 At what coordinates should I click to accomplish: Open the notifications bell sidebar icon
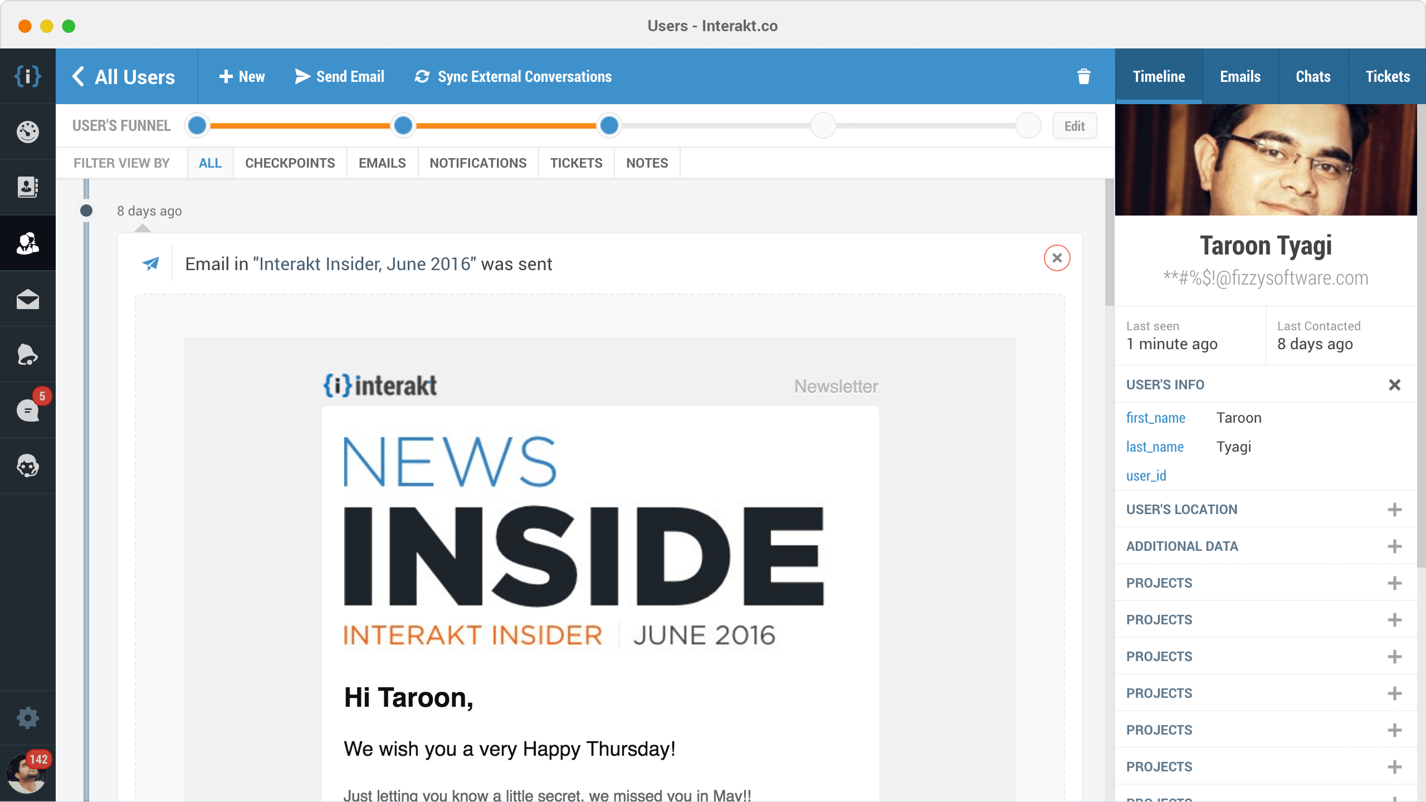pos(27,355)
